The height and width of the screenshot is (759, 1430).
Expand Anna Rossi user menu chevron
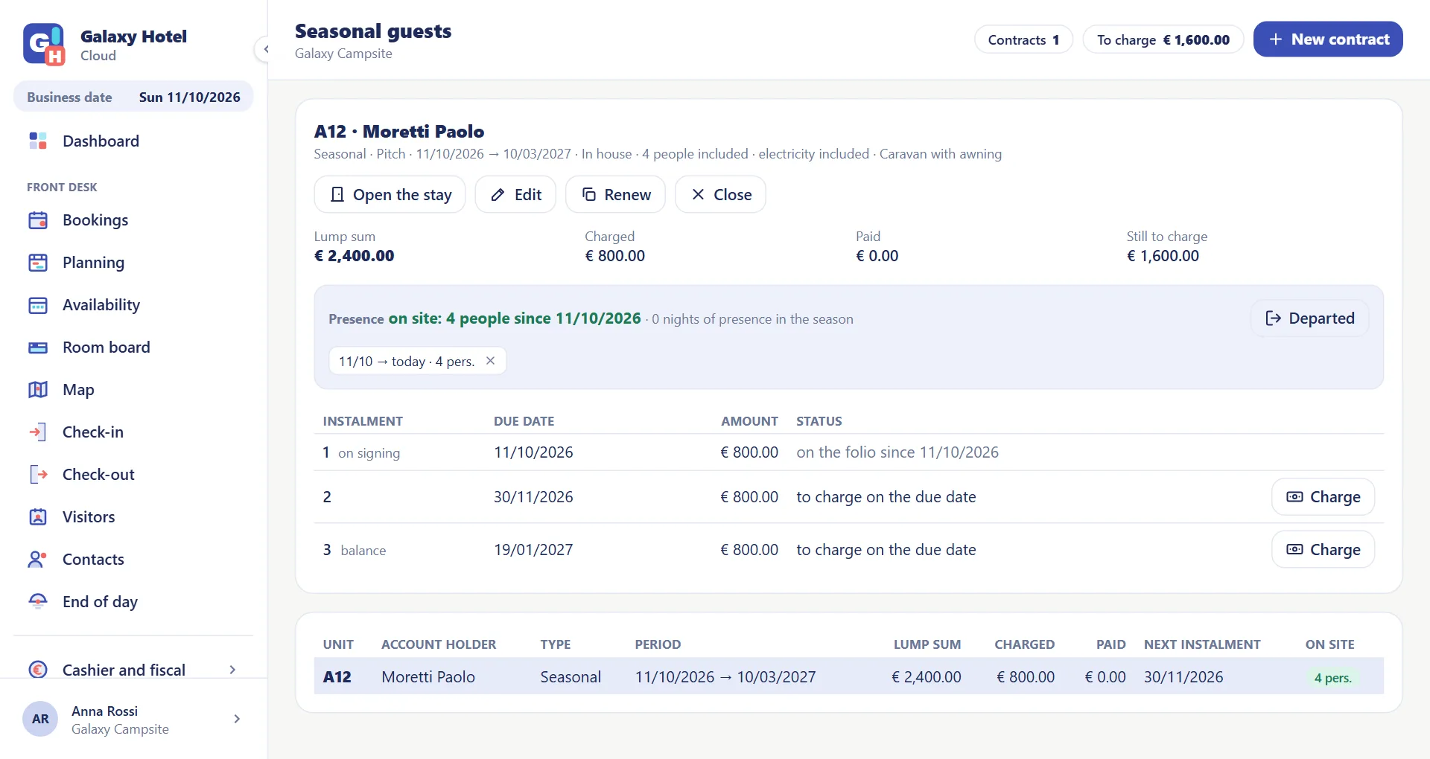(237, 719)
